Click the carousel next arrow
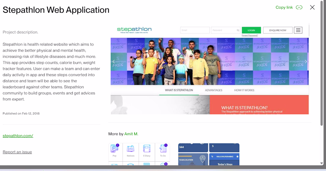 point(306,61)
